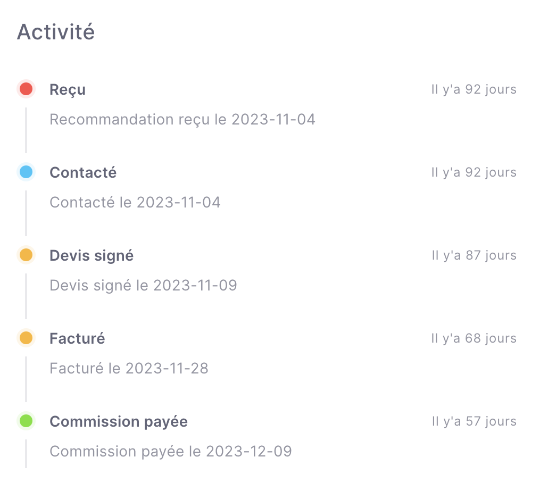Click the green Commission payée status dot

tap(26, 421)
